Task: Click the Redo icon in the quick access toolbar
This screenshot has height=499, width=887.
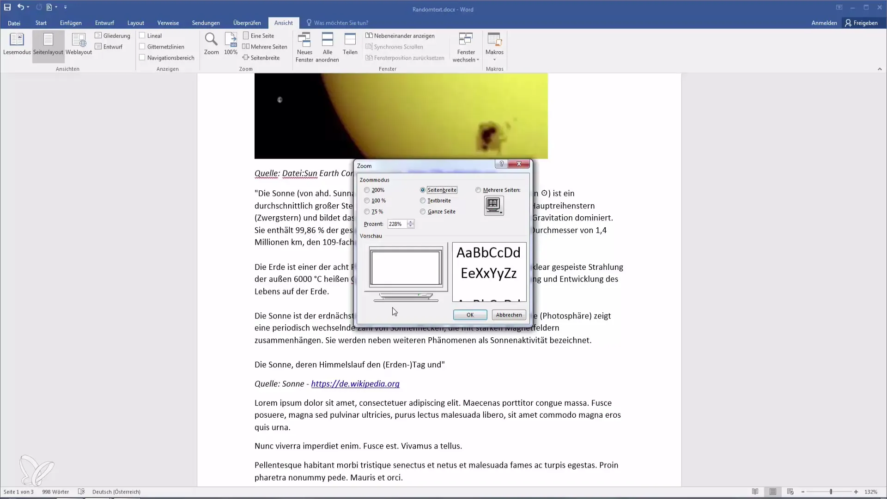Action: point(39,7)
